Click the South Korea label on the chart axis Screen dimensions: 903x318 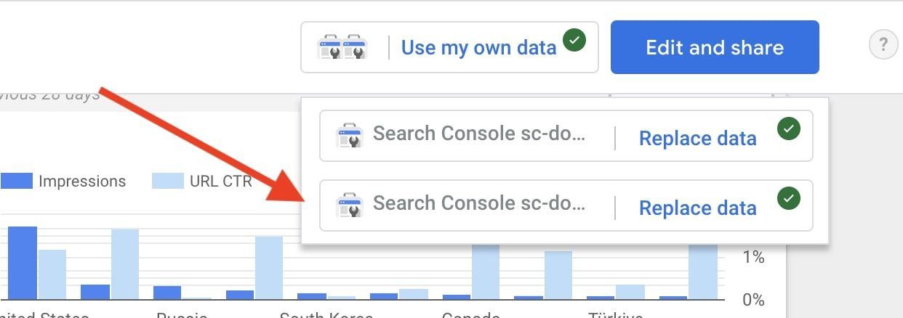pos(326,315)
